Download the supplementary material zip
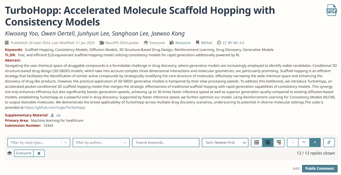The height and width of the screenshot is (175, 341). (56, 115)
